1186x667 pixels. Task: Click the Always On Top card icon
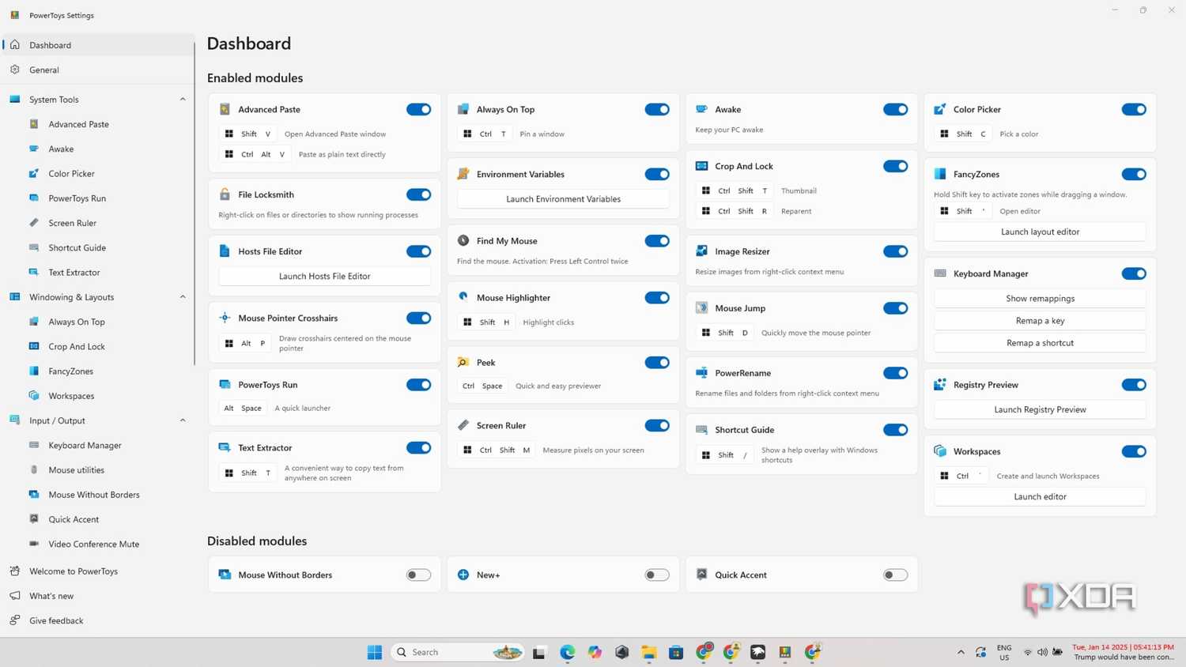(463, 109)
